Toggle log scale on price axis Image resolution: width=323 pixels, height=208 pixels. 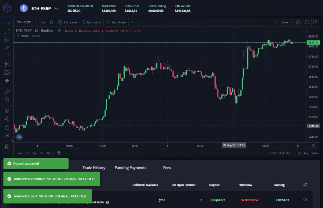(x=306, y=153)
